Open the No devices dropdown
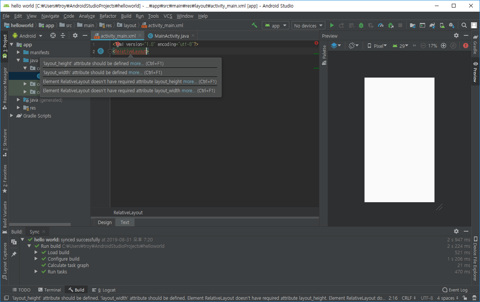 (308, 25)
